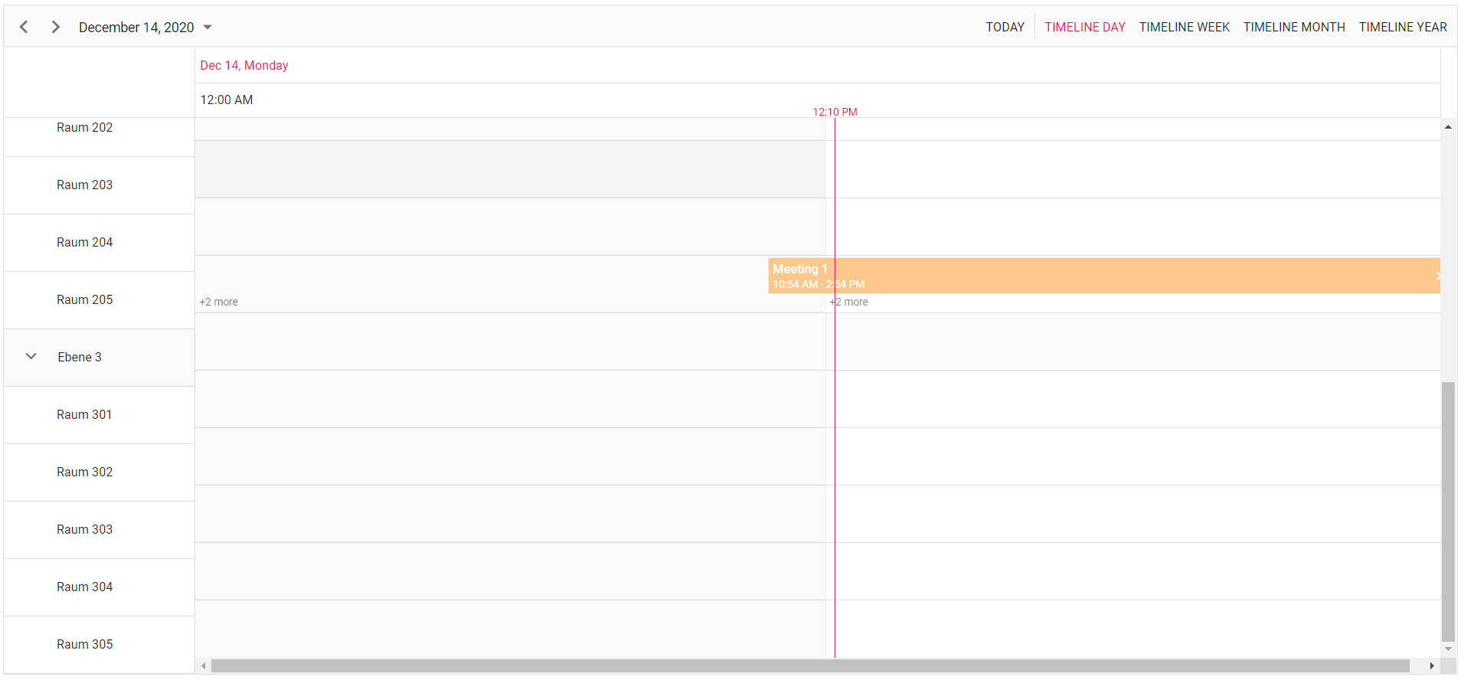1464x680 pixels.
Task: Open the December 14, 2020 date picker
Action: pyautogui.click(x=145, y=28)
